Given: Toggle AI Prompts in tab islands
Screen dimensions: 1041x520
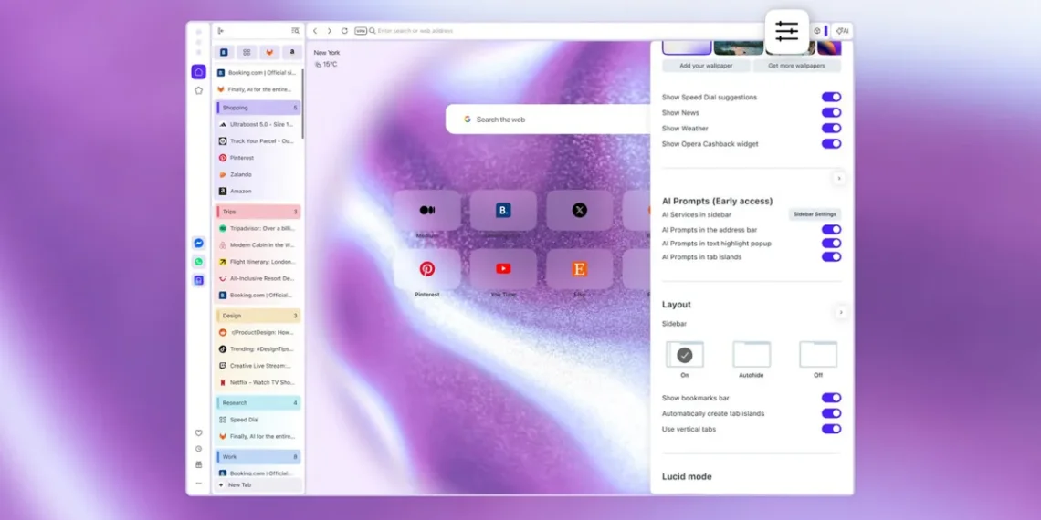Looking at the screenshot, I should 831,256.
